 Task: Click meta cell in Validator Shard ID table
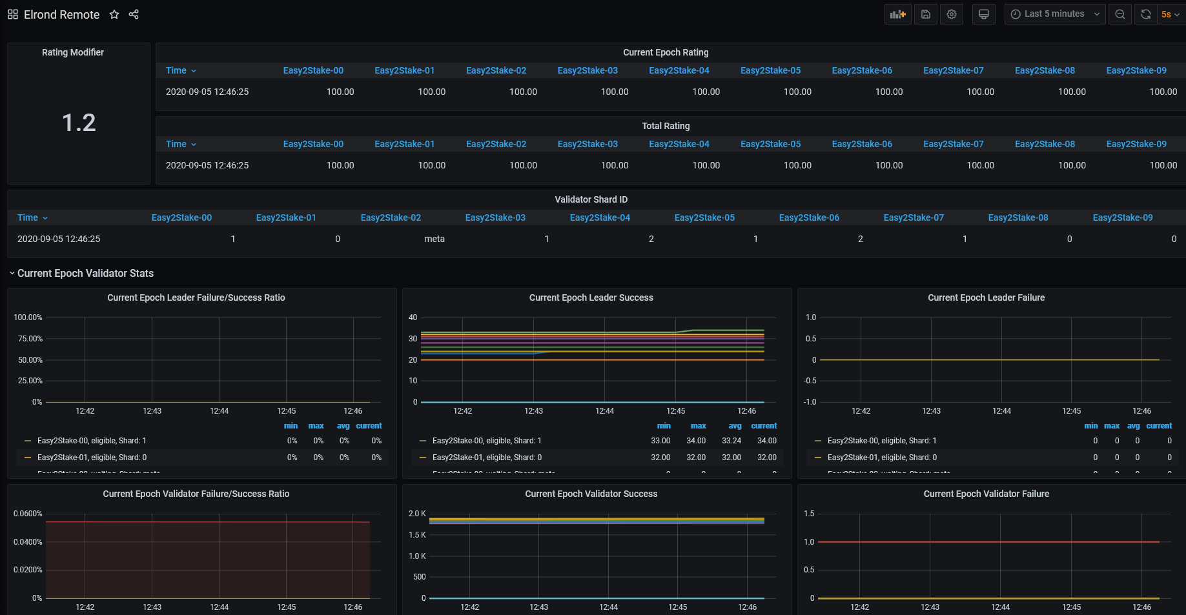pos(435,239)
